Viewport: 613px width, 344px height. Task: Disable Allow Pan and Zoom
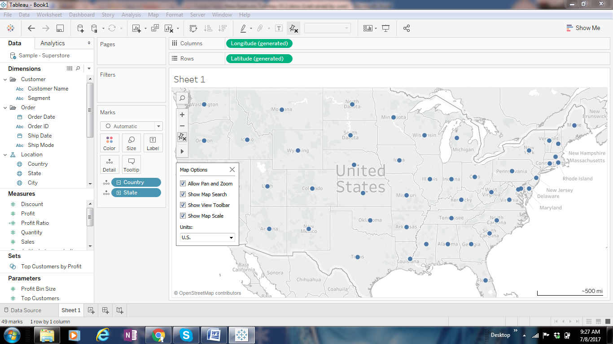click(x=183, y=184)
